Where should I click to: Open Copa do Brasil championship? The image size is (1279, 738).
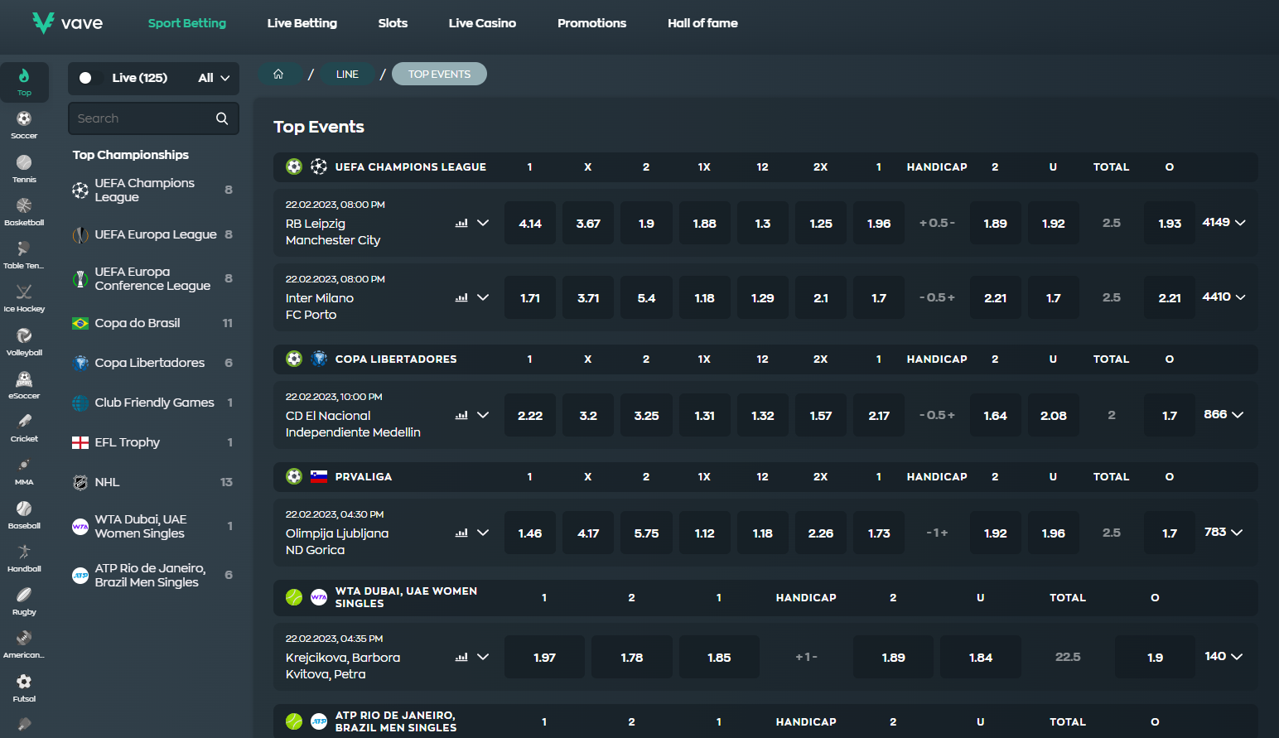click(x=152, y=323)
